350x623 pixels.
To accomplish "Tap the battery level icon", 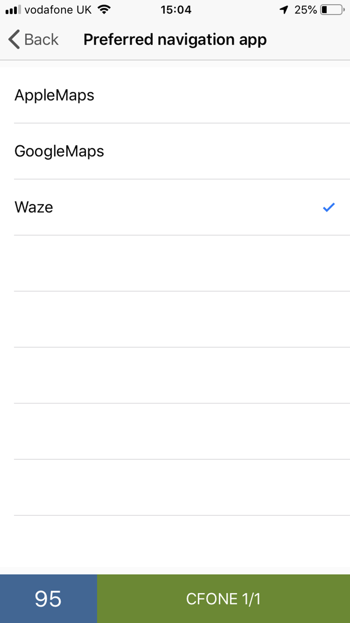I will 332,10.
